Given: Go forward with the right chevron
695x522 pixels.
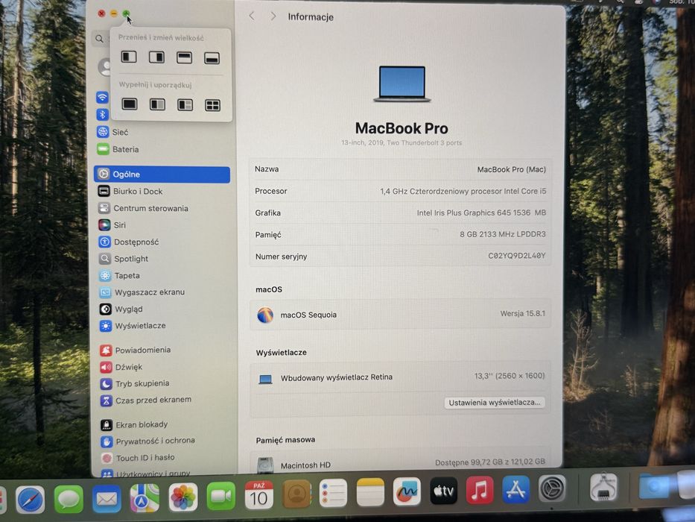Looking at the screenshot, I should (273, 16).
